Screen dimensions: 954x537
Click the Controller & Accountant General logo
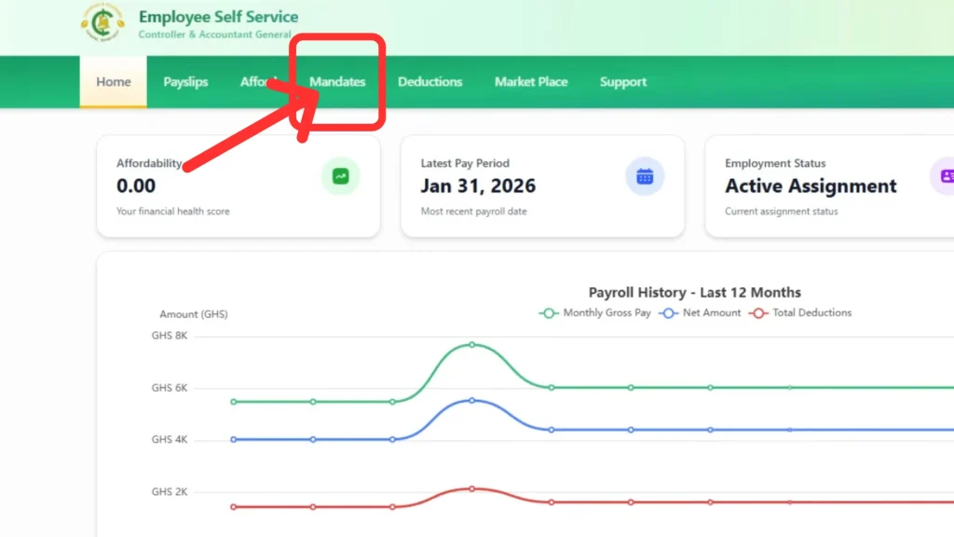click(102, 22)
